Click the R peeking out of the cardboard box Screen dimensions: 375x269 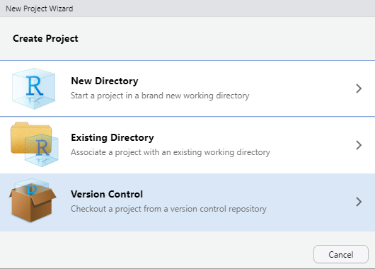pyautogui.click(x=31, y=190)
